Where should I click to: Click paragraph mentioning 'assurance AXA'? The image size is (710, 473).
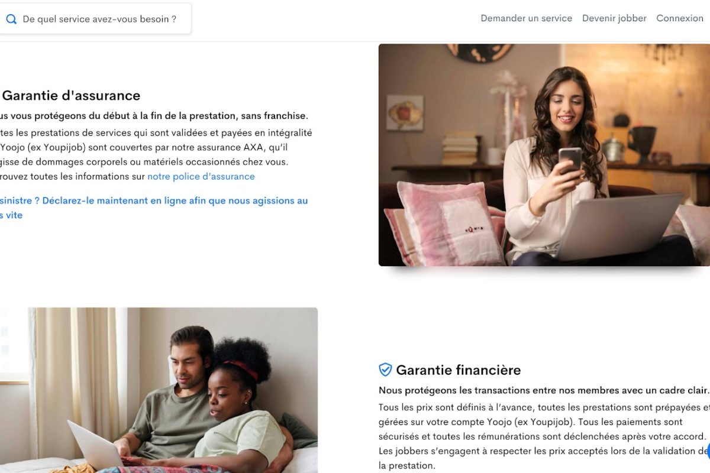[x=156, y=154]
